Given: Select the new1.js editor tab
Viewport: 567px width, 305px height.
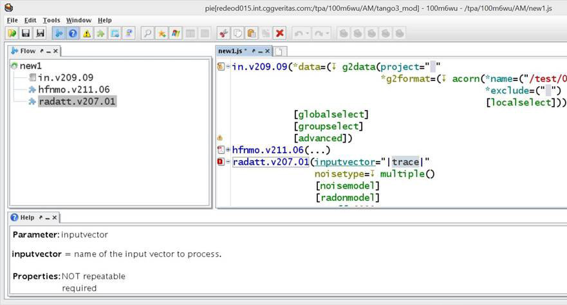Looking at the screenshot, I should 232,51.
